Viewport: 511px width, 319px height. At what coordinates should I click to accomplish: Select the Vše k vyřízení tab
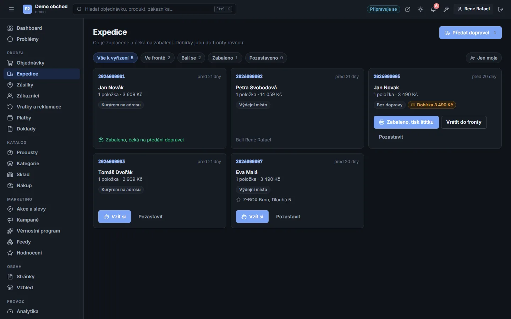(x=115, y=58)
